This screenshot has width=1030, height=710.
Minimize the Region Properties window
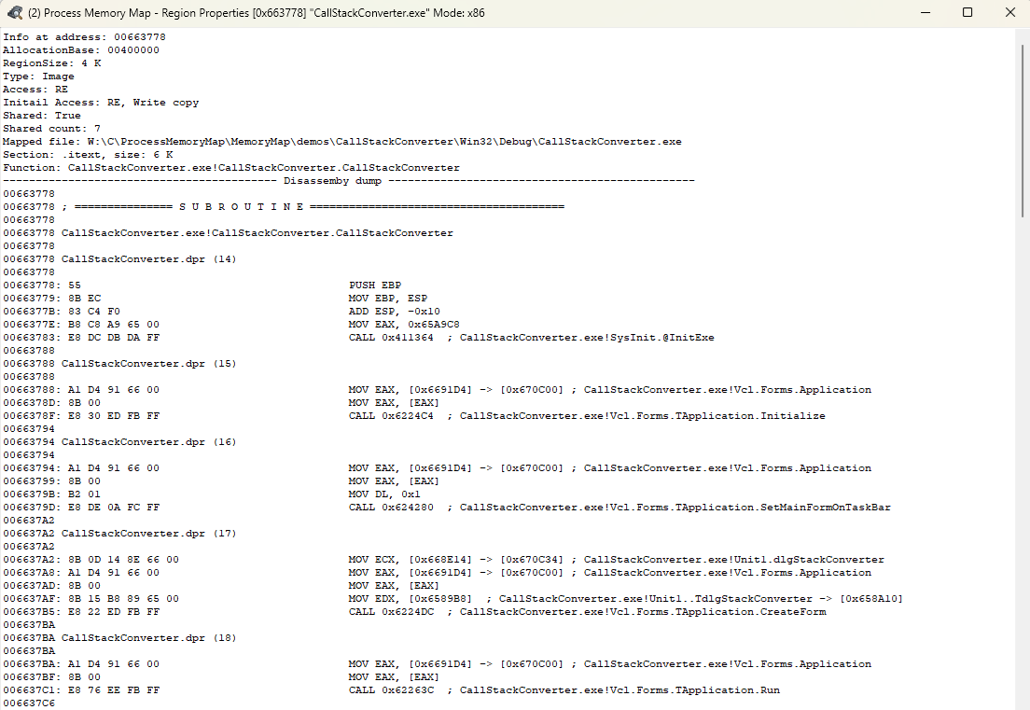pos(926,12)
